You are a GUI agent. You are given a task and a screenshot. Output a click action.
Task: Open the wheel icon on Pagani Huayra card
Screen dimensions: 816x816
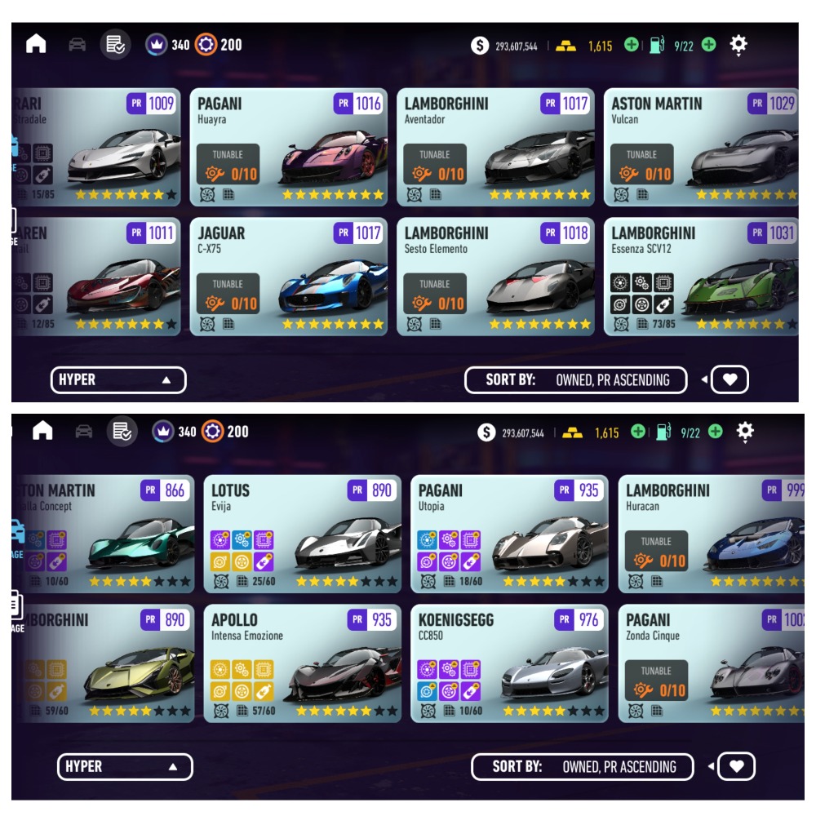coord(207,195)
